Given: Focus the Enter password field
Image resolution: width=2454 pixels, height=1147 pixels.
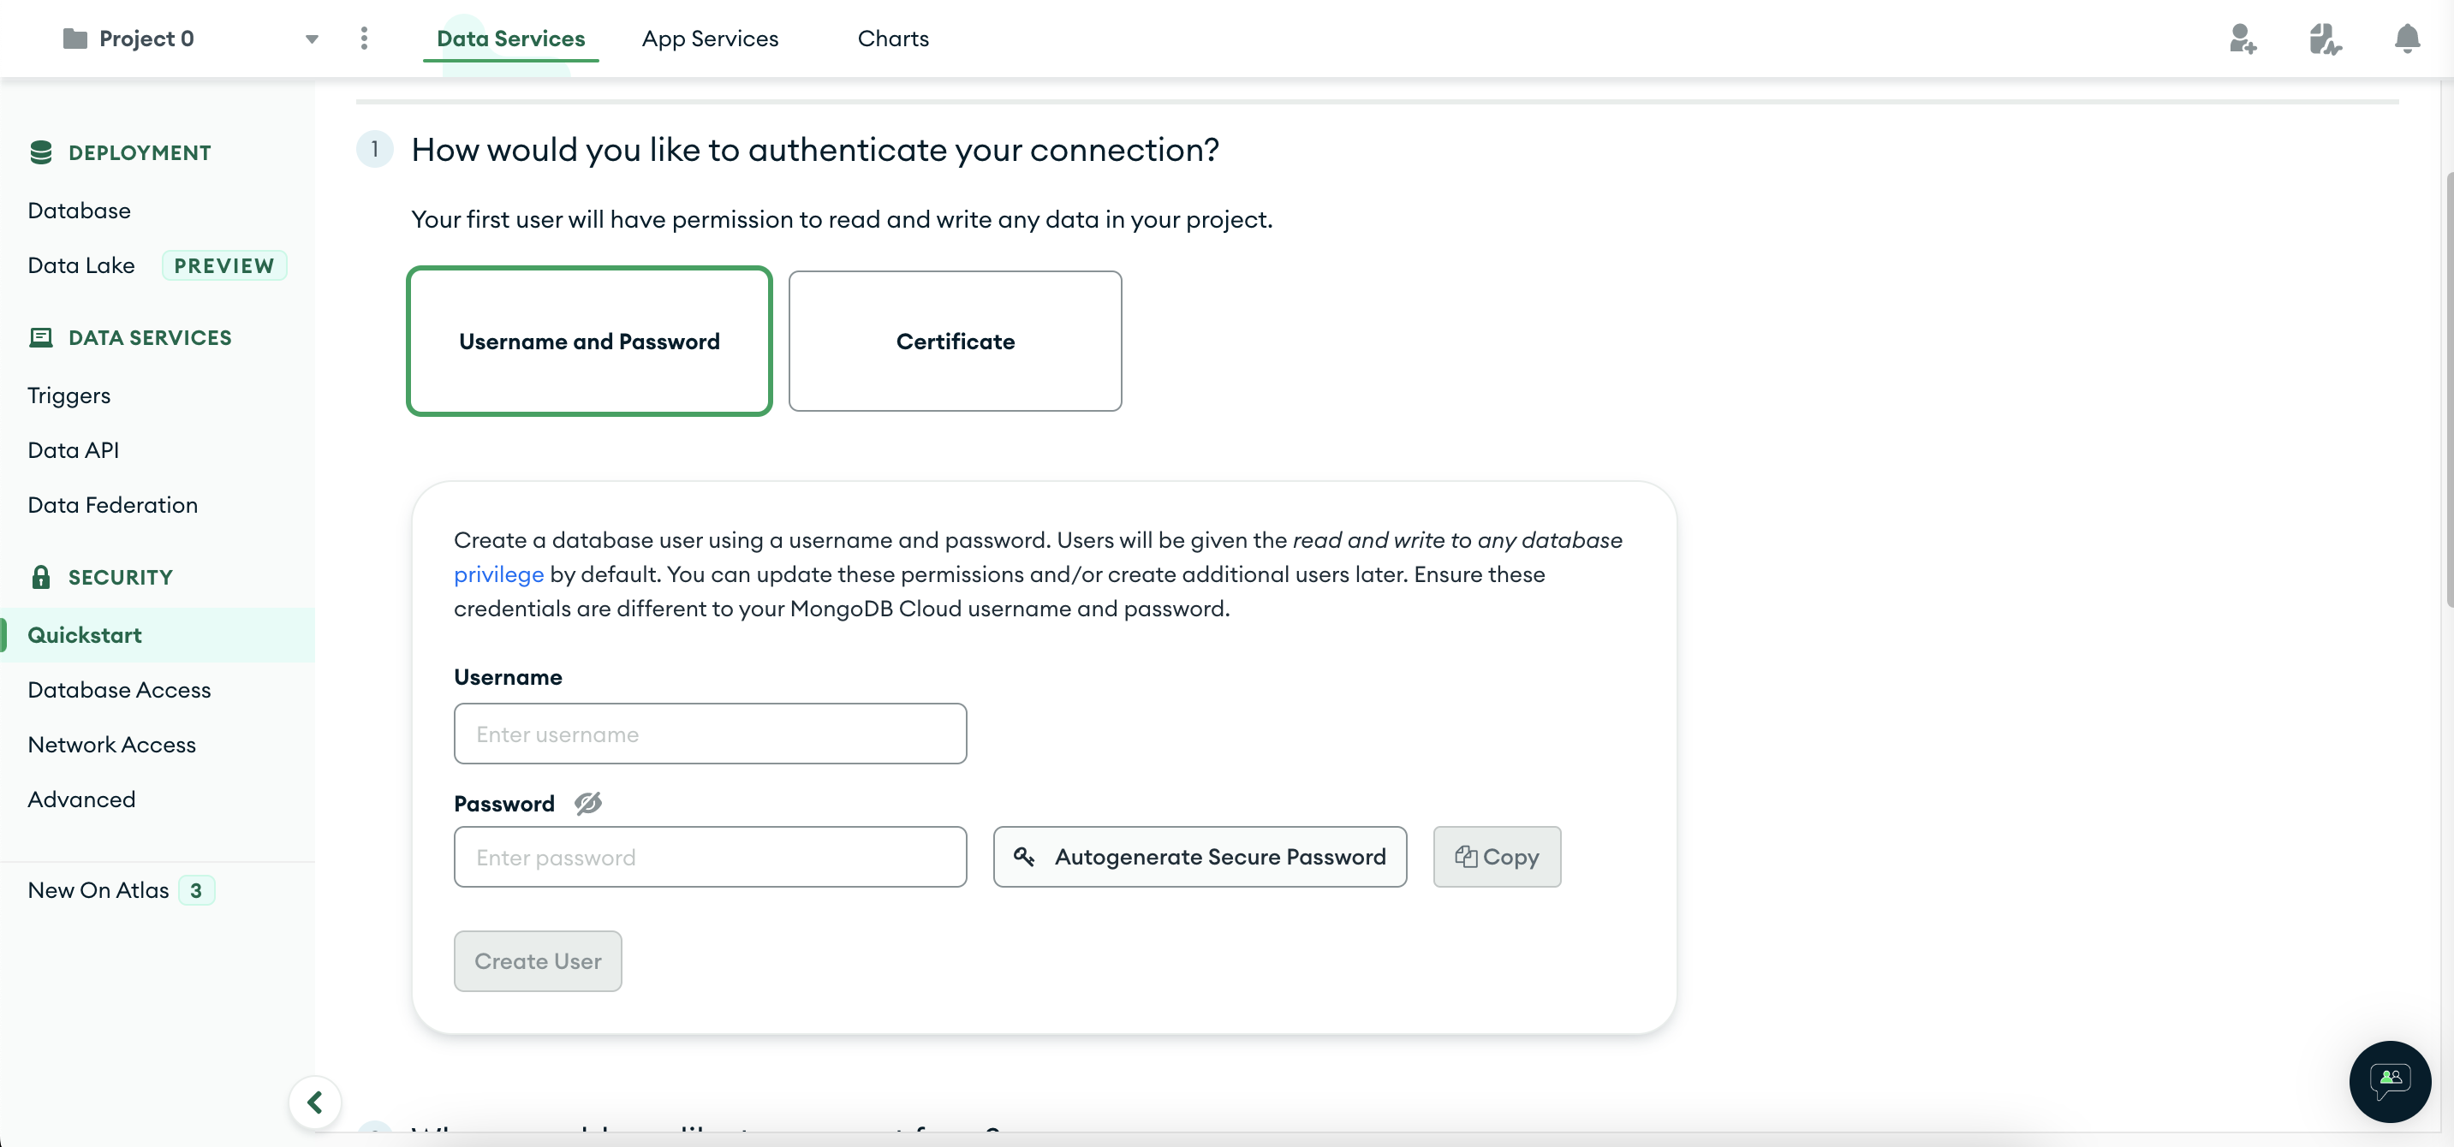Looking at the screenshot, I should (710, 857).
